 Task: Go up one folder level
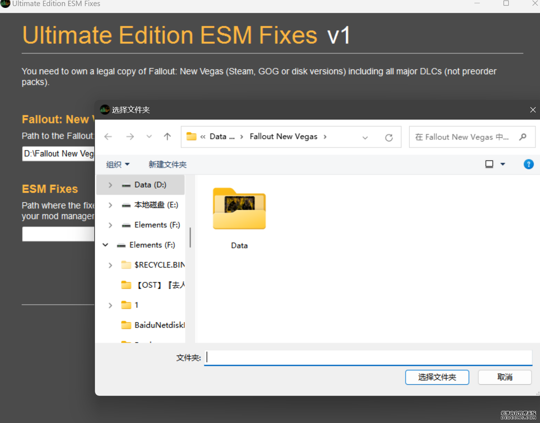pyautogui.click(x=167, y=136)
